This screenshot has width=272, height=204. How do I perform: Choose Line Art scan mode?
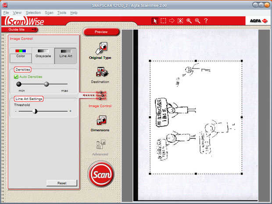click(65, 56)
